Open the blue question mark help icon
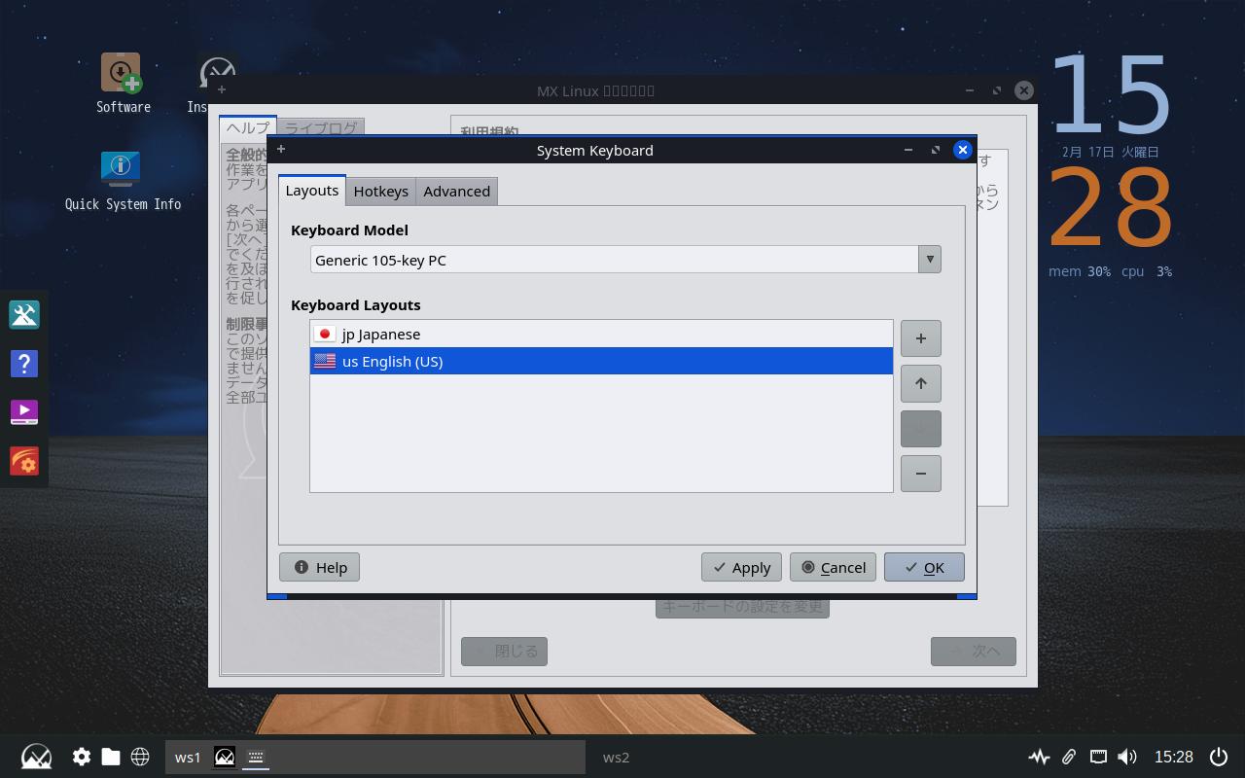 (24, 364)
